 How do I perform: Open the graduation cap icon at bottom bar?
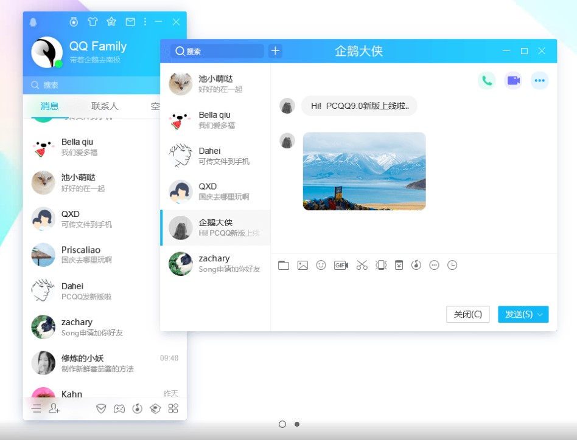tap(155, 408)
